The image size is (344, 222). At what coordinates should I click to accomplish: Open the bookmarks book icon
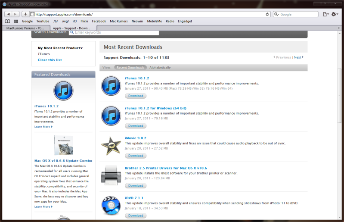point(7,21)
